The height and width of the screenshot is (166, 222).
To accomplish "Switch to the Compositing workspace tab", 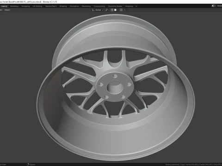I will click(99, 6).
